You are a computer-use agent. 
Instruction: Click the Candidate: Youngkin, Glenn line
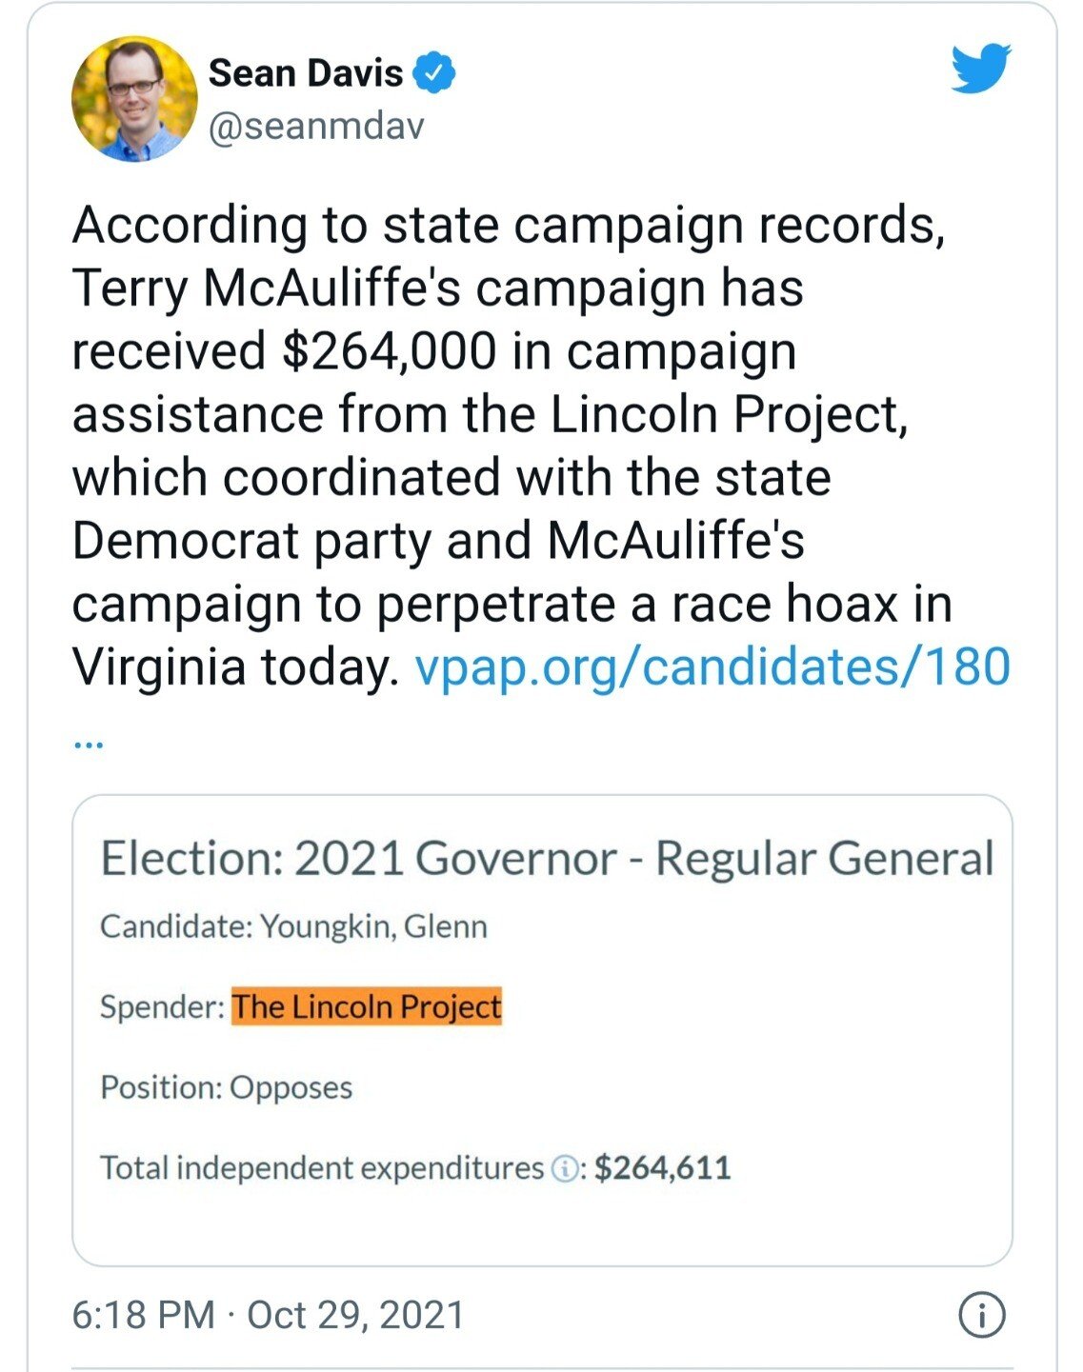293,926
